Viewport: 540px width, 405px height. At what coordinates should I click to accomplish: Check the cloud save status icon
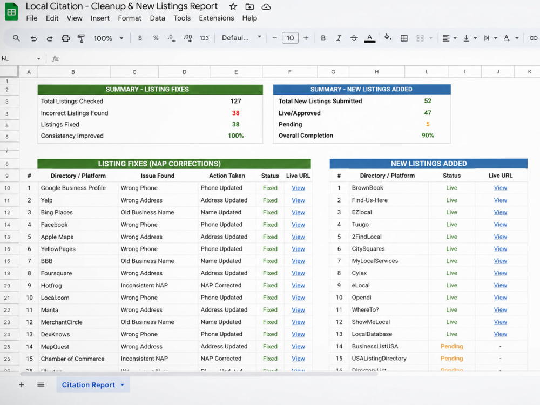click(266, 6)
